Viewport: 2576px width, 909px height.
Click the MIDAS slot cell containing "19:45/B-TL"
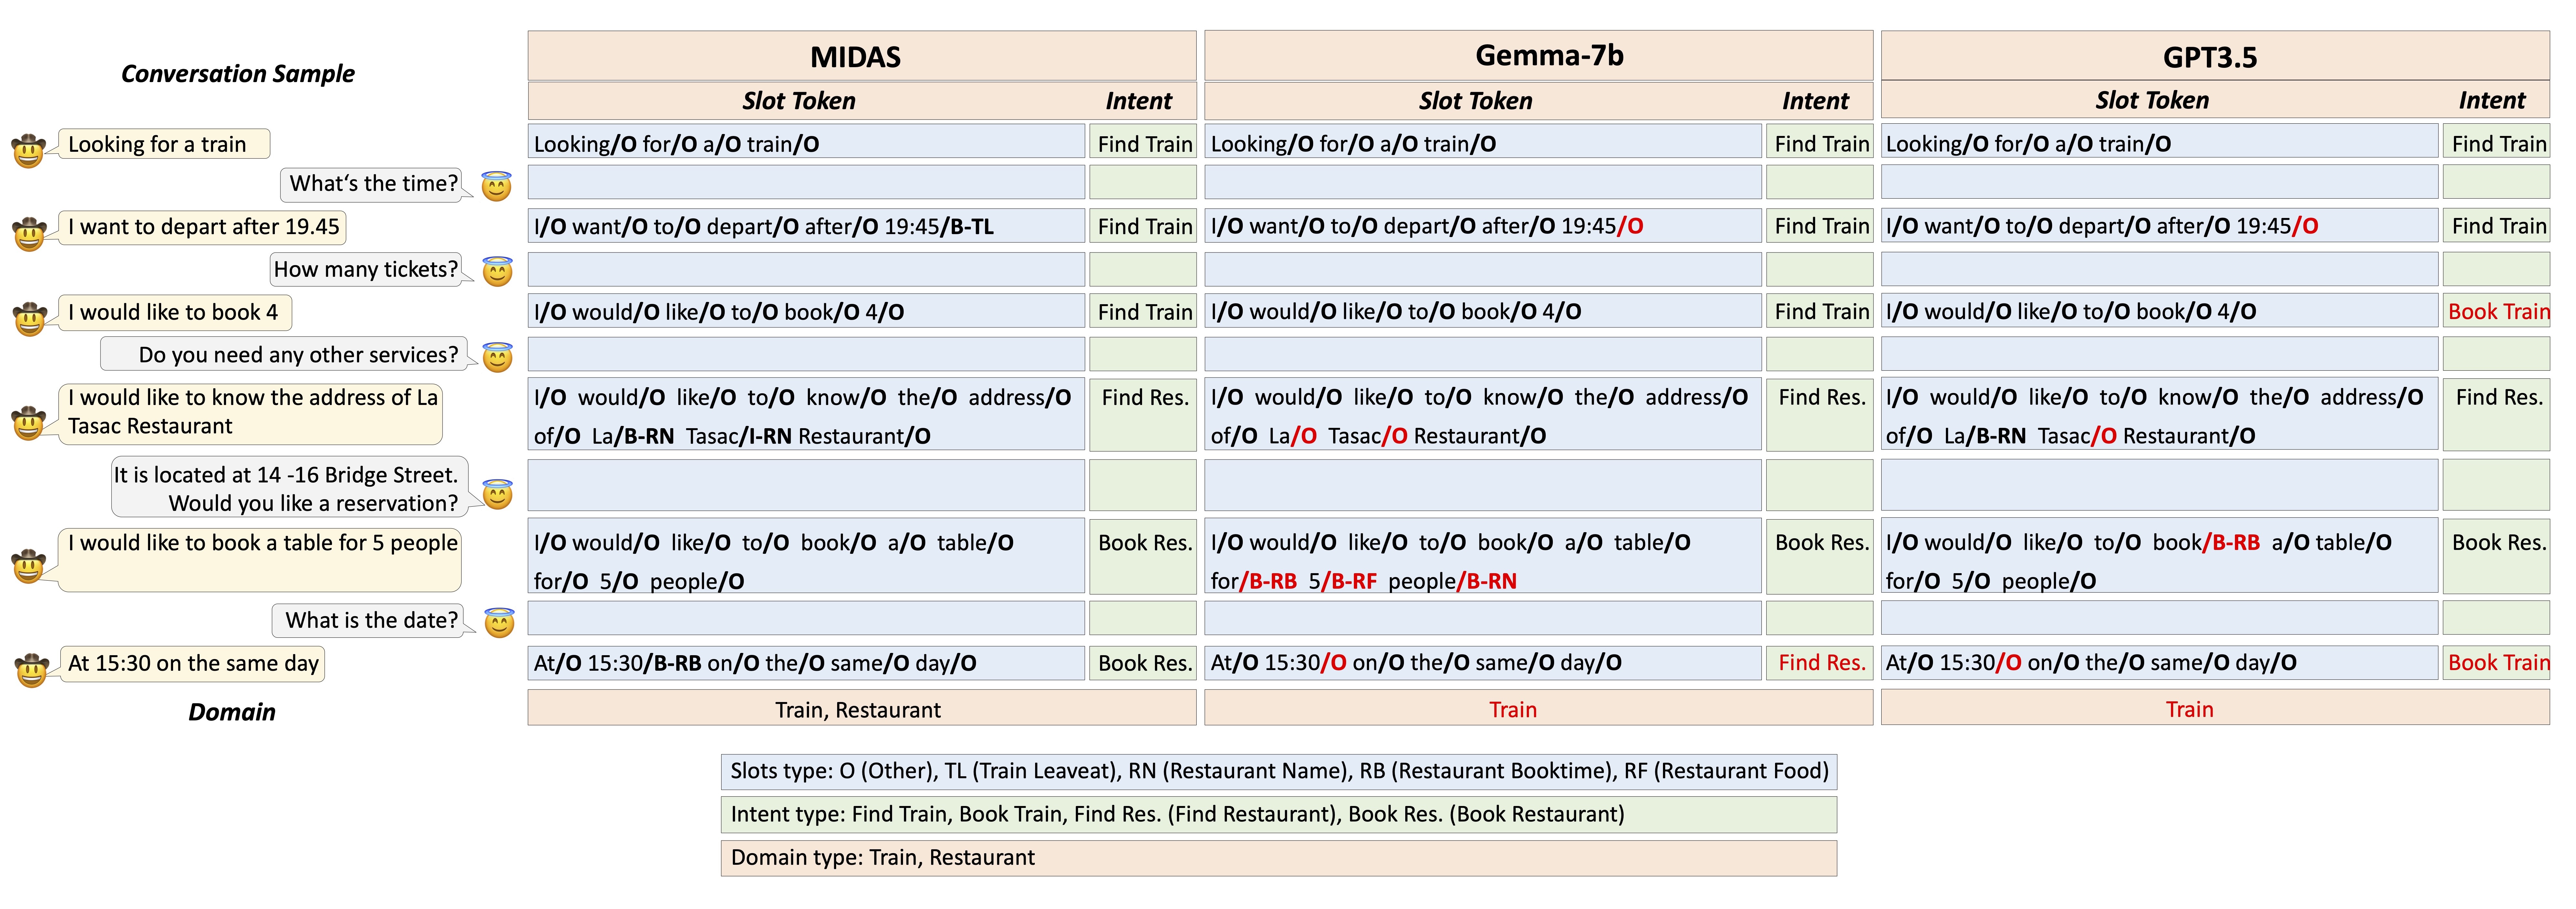tap(806, 226)
